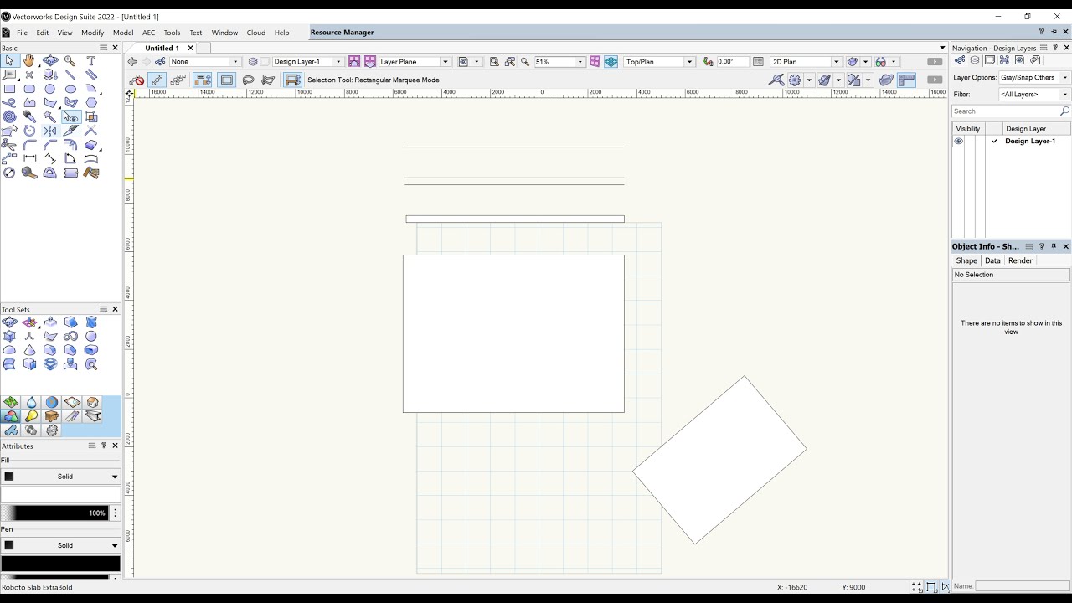Toggle Single Object Interactive Scaling mode
This screenshot has width=1072, height=603.
tap(157, 80)
